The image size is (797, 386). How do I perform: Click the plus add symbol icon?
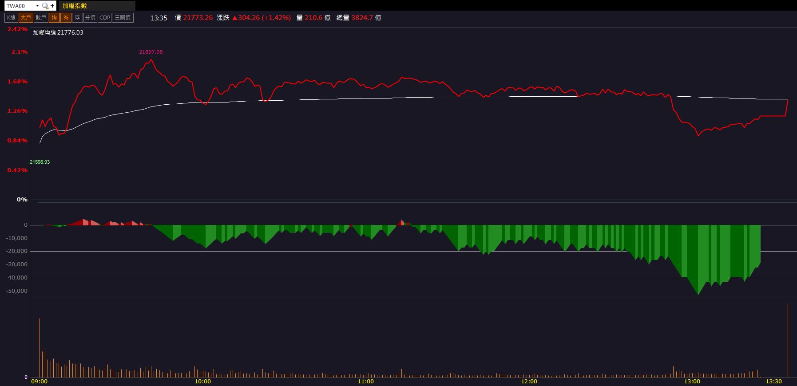point(52,6)
